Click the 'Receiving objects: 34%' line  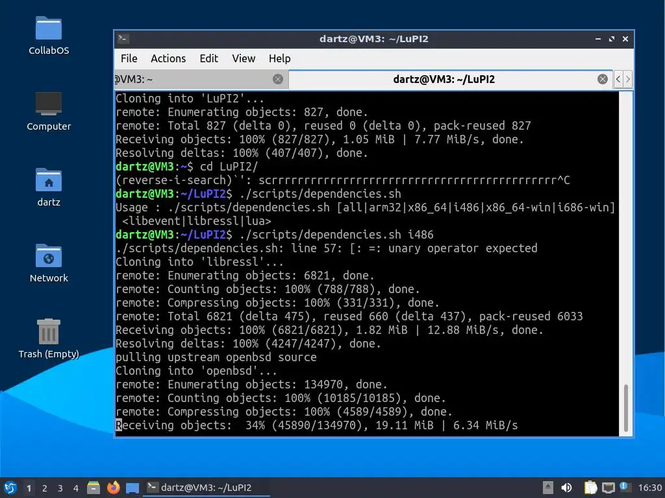click(316, 425)
